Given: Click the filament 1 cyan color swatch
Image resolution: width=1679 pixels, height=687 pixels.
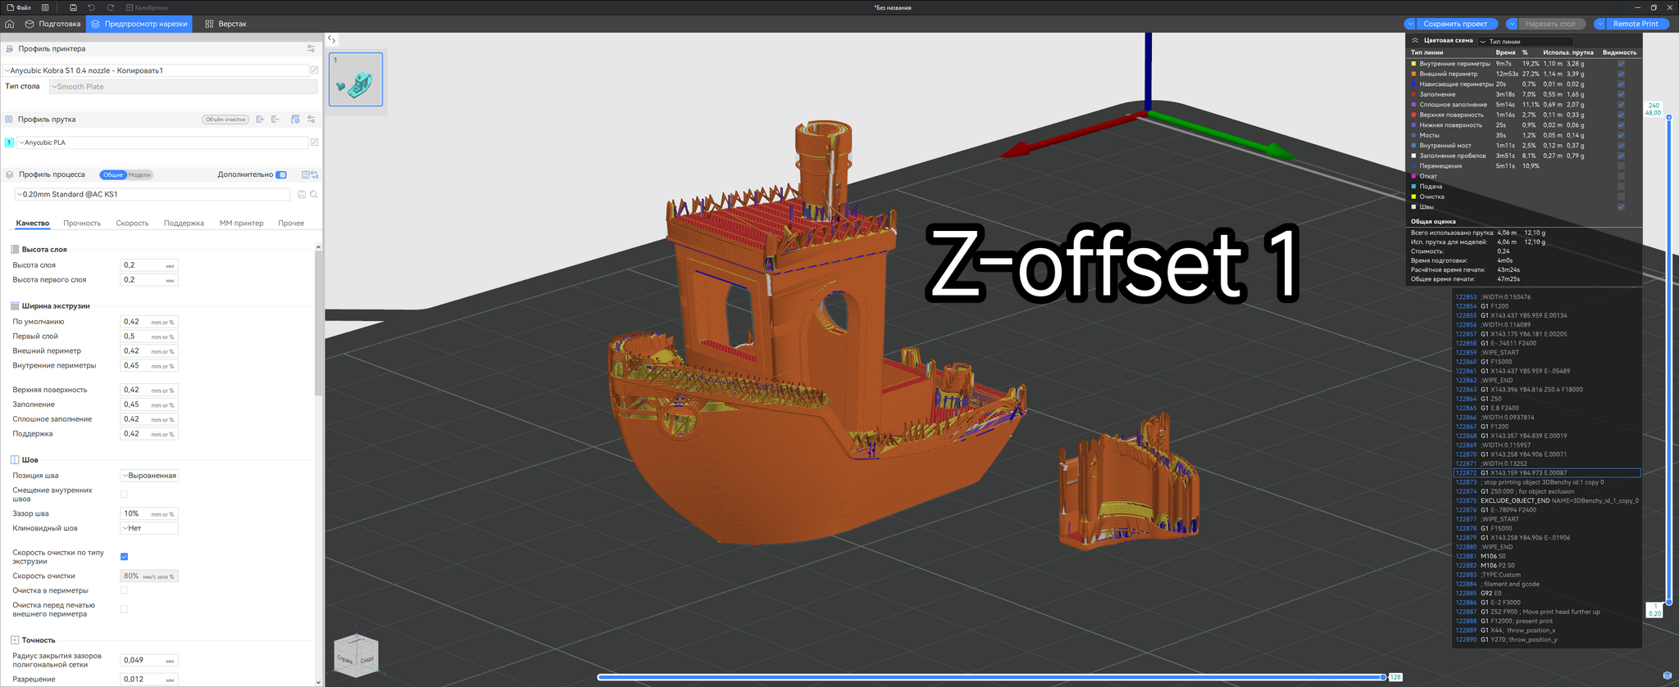Looking at the screenshot, I should click(9, 142).
